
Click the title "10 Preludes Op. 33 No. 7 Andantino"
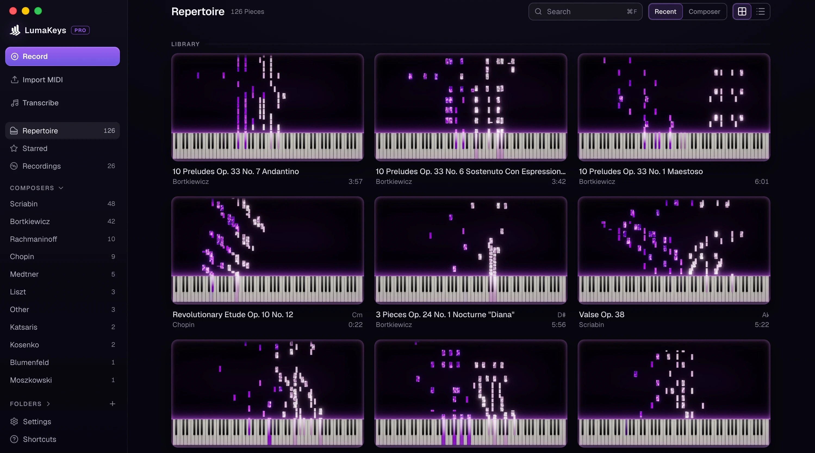click(x=236, y=171)
